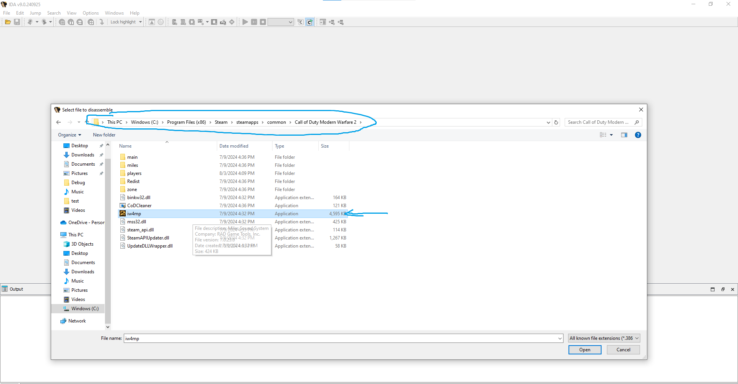Screen dimensions: 738x384
Task: Open the All known file extensions dropdown
Action: (604, 338)
